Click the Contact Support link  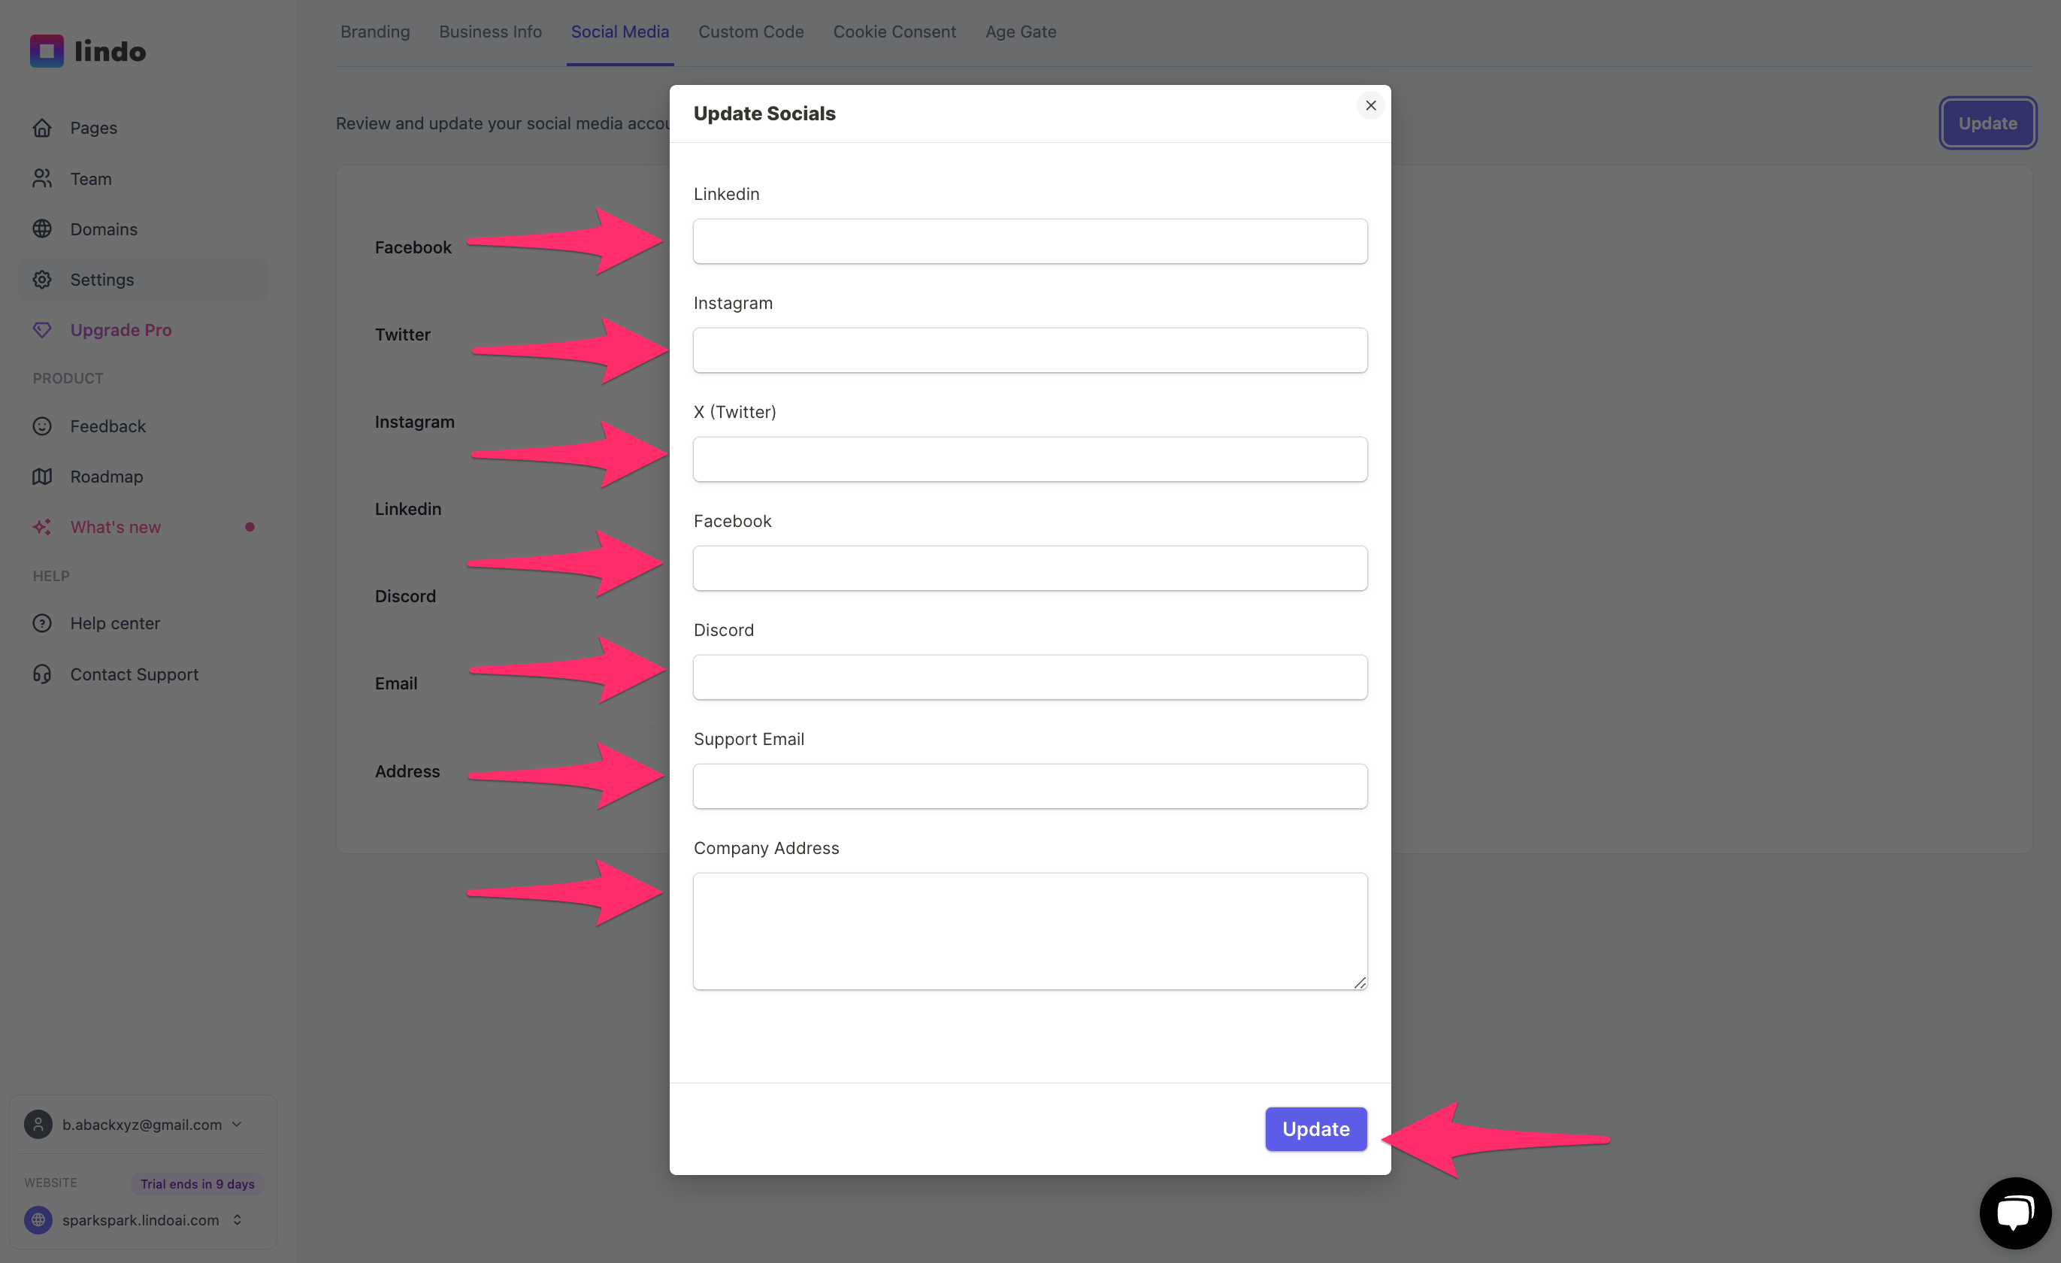click(135, 674)
